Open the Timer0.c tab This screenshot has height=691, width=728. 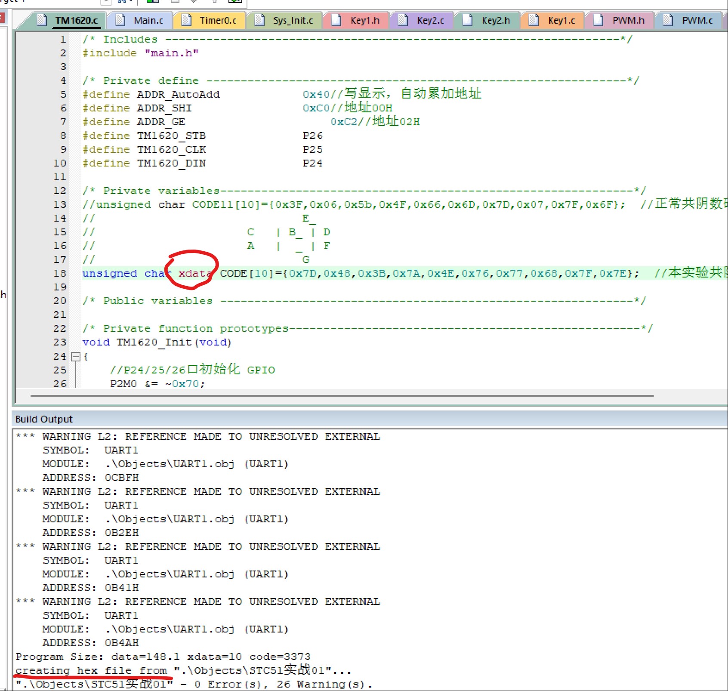pos(210,20)
